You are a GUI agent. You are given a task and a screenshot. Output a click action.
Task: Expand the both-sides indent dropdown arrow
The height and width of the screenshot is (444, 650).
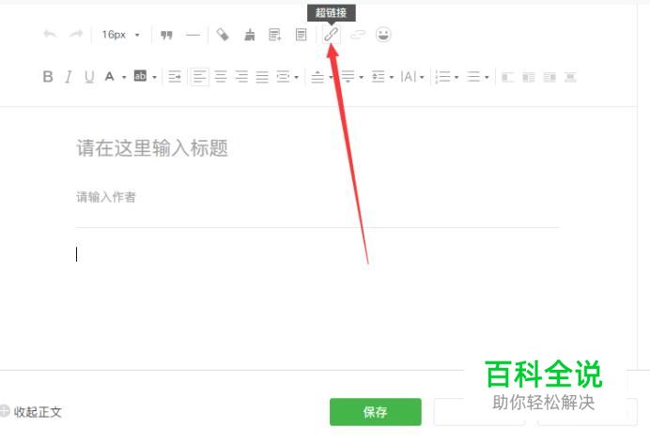click(x=296, y=77)
